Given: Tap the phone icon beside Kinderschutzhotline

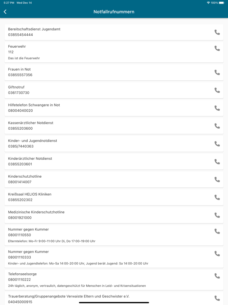Looking at the screenshot, I should pos(217,179).
